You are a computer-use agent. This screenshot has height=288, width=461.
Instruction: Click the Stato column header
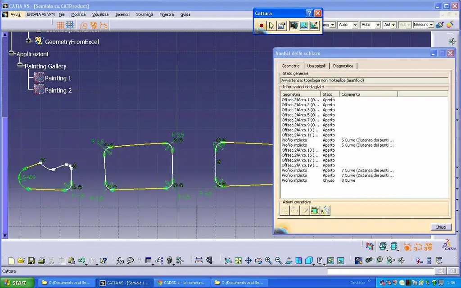[330, 94]
